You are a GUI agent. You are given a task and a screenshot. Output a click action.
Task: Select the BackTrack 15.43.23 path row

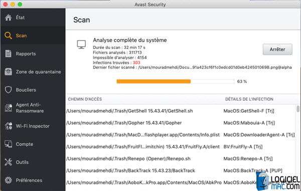[x=131, y=170]
